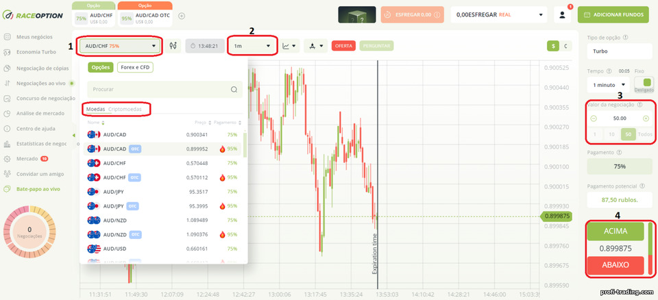
Task: Click ESFREGAR 0.00 bonus button
Action: (412, 14)
